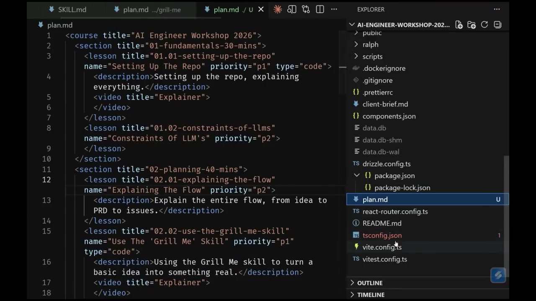Open package-lock.json file
Viewport: 536px width, 301px height.
[x=402, y=188]
